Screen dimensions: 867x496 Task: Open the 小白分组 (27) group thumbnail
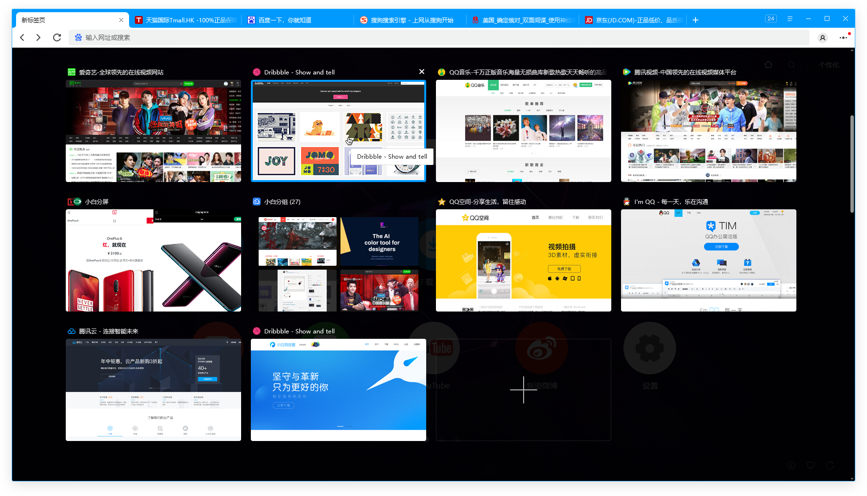(339, 260)
